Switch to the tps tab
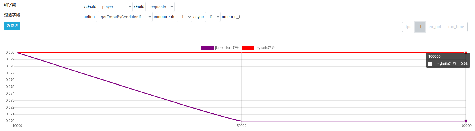The width and height of the screenshot is (475, 131). tap(408, 27)
